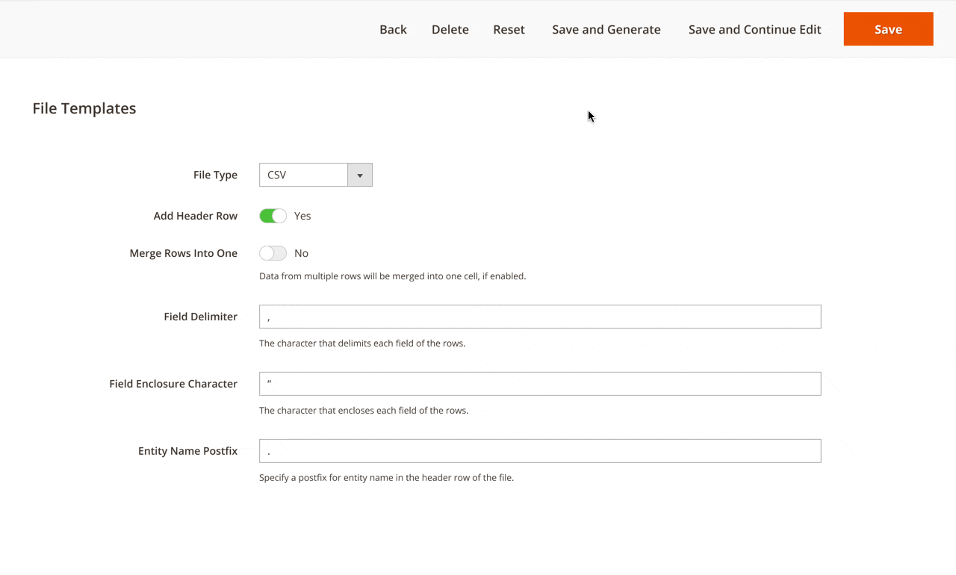Click the Entity Name Postfix label
The height and width of the screenshot is (575, 956).
[187, 451]
